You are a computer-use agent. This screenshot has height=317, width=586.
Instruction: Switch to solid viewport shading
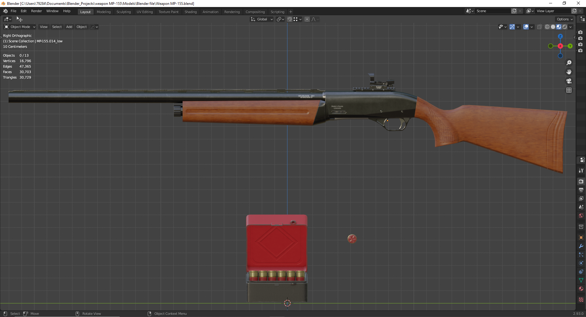pos(553,27)
